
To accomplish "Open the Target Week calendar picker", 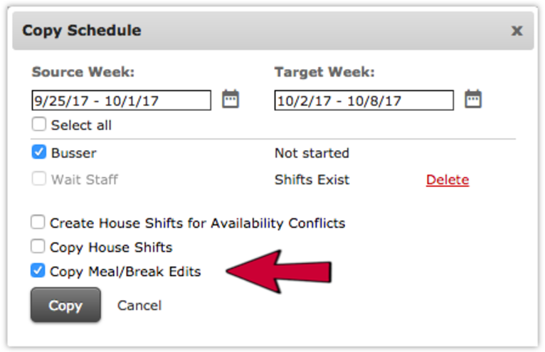I will click(473, 100).
